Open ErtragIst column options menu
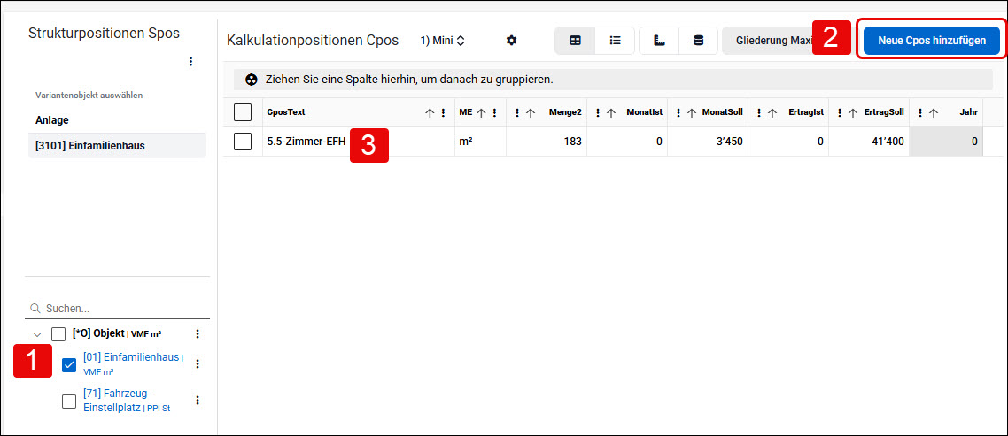The height and width of the screenshot is (436, 1008). pyautogui.click(x=759, y=112)
